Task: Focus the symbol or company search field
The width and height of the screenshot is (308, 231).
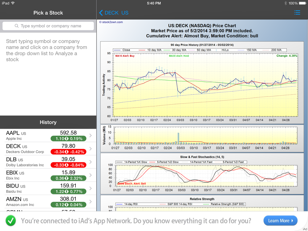Action: point(48,26)
